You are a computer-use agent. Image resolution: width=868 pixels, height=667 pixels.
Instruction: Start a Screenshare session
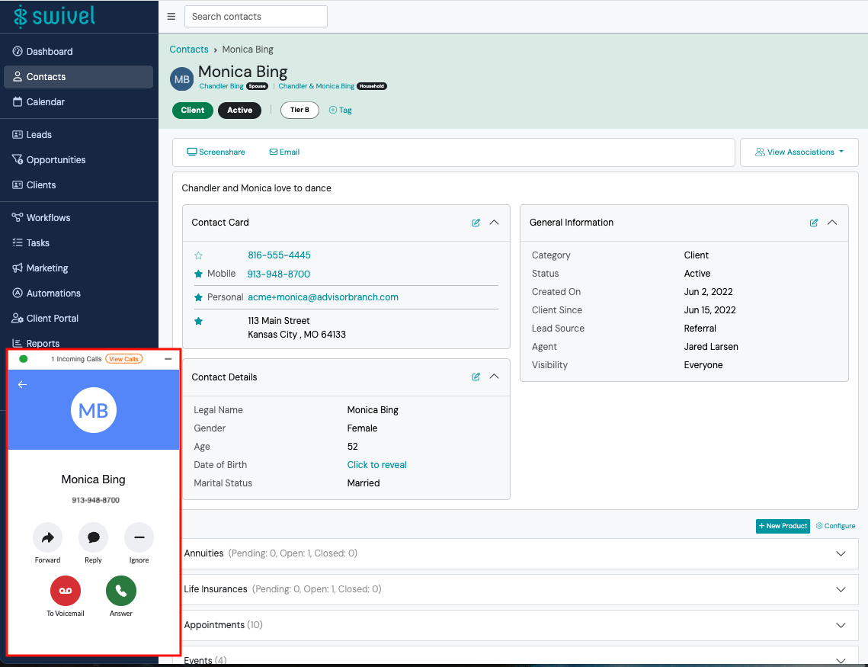click(x=216, y=152)
